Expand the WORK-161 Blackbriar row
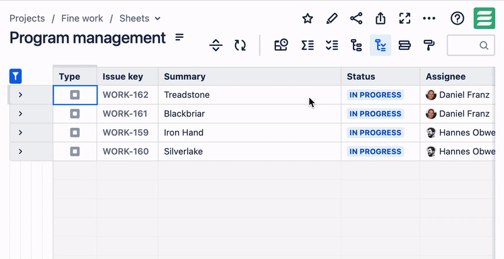This screenshot has width=504, height=259. tap(20, 113)
